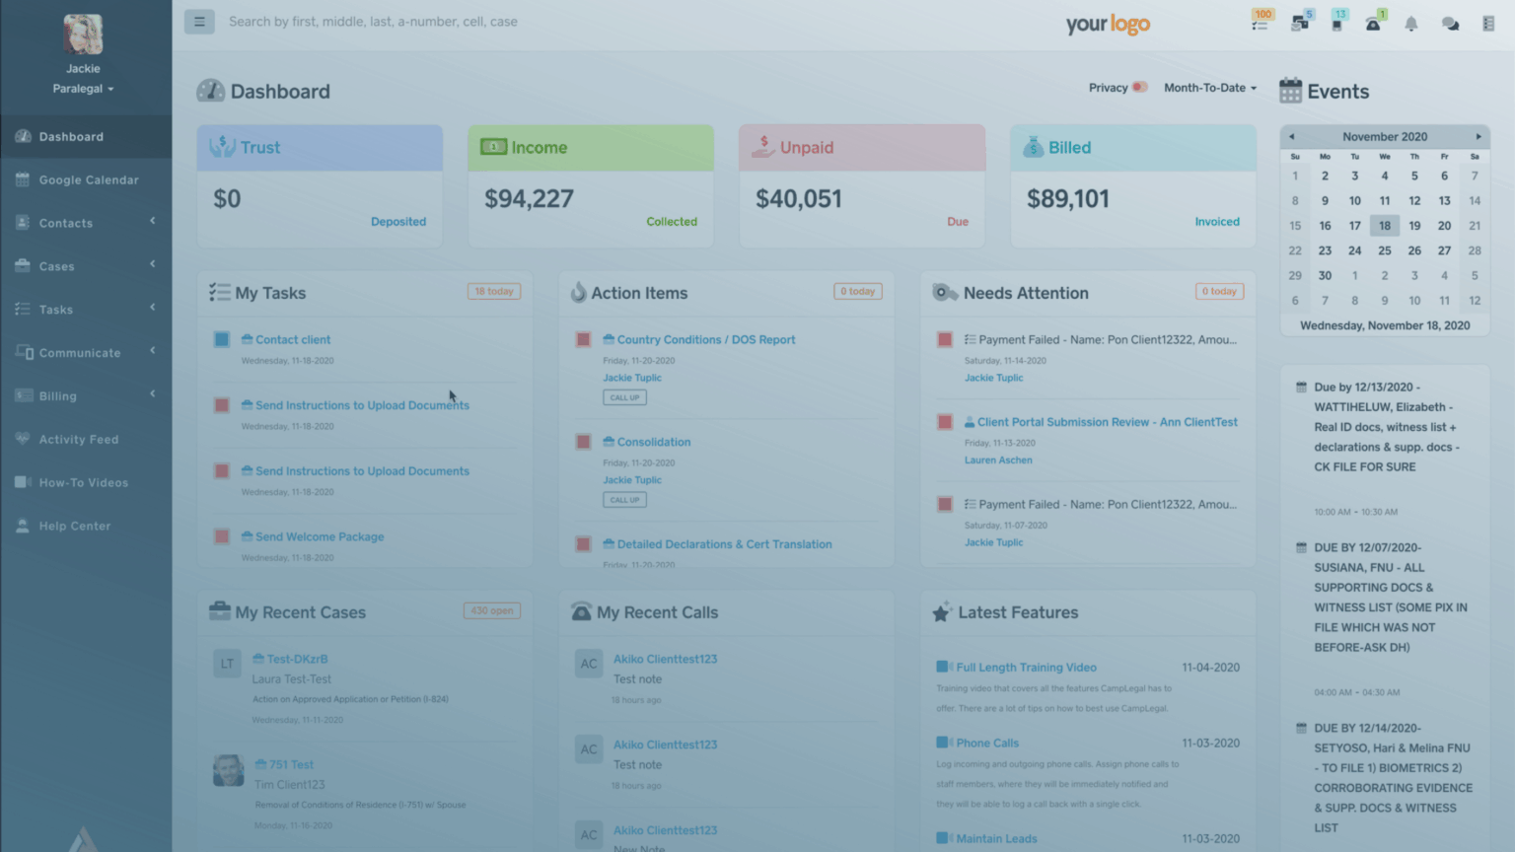Viewport: 1515px width, 852px height.
Task: Click the CALL UP button under Country Conditions
Action: coord(624,397)
